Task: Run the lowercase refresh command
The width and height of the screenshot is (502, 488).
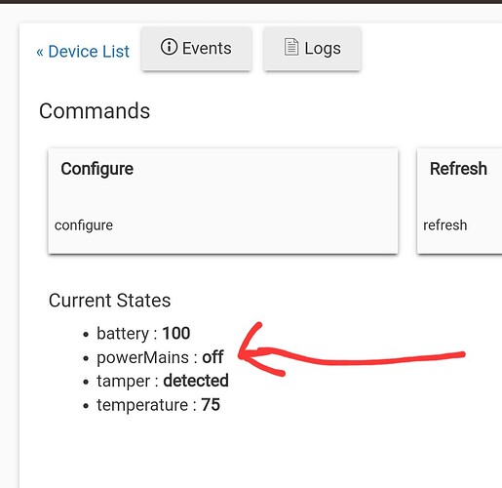Action: [x=445, y=225]
